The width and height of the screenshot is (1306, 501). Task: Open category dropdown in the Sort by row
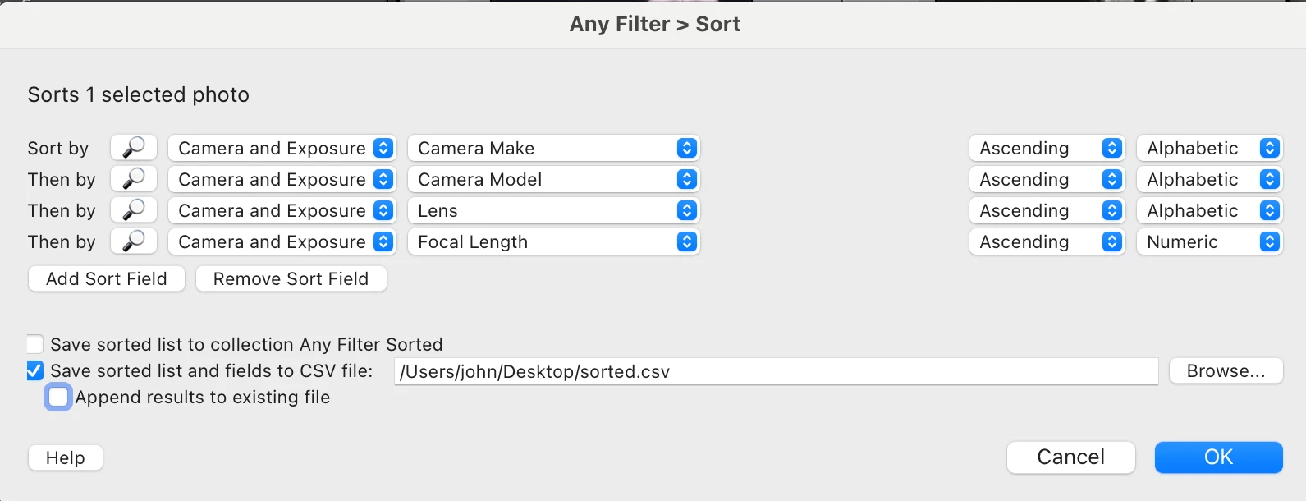pos(282,148)
